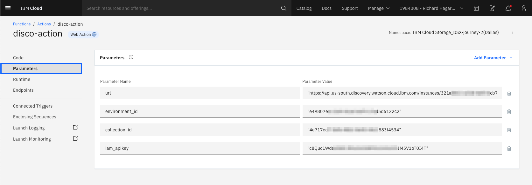Click the search magnifier icon
This screenshot has height=185, width=532.
coord(283,8)
